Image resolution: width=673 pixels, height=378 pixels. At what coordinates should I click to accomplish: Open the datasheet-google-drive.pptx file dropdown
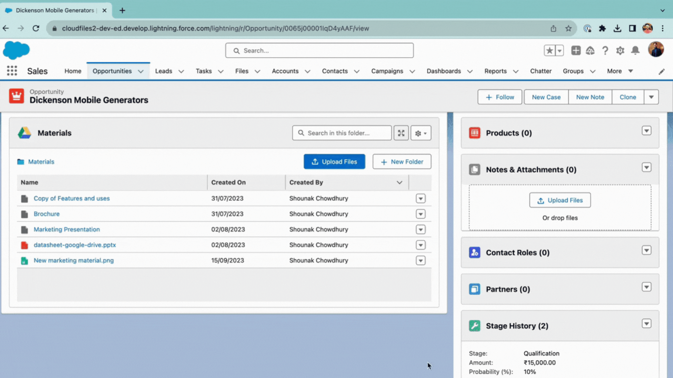point(420,245)
